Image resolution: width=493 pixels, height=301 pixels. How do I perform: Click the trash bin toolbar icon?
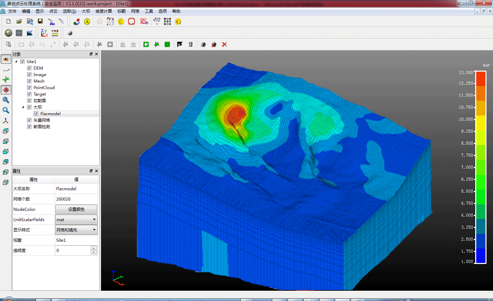click(191, 45)
